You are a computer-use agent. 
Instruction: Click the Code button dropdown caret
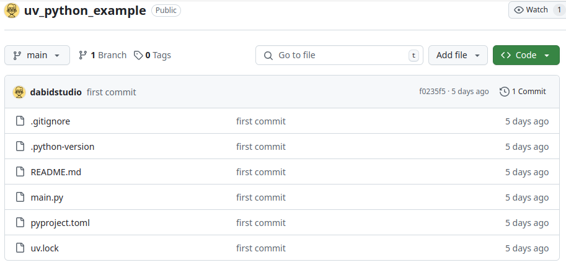coord(547,56)
